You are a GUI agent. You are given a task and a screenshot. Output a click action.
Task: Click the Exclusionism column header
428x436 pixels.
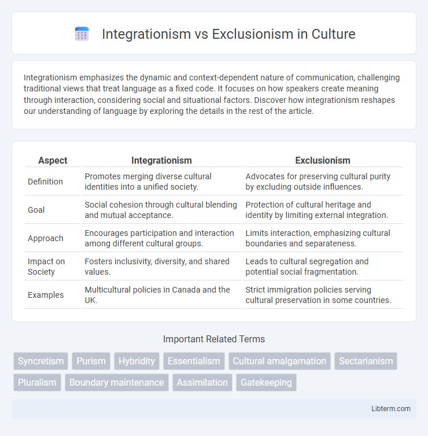tap(323, 160)
